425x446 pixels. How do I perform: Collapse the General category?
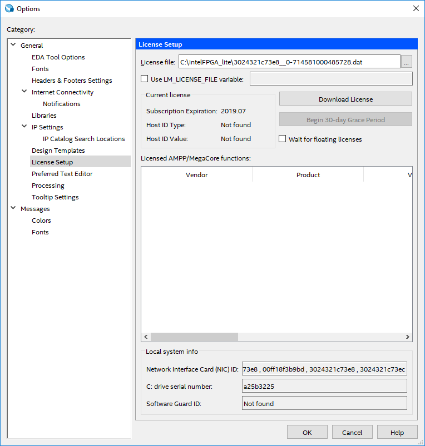tap(13, 44)
